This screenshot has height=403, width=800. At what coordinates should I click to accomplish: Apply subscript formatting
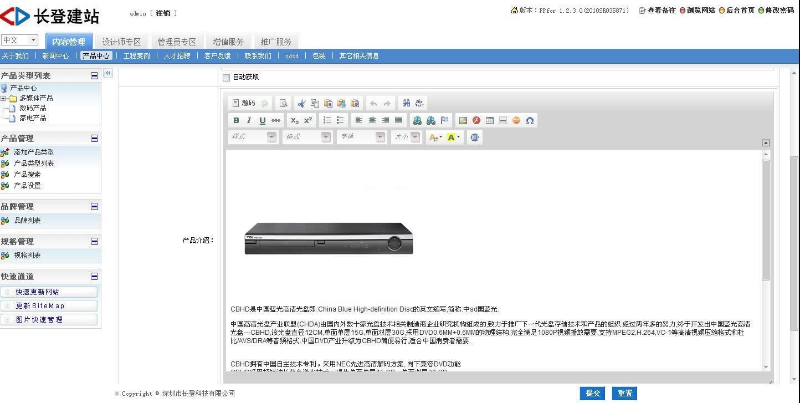(x=295, y=120)
